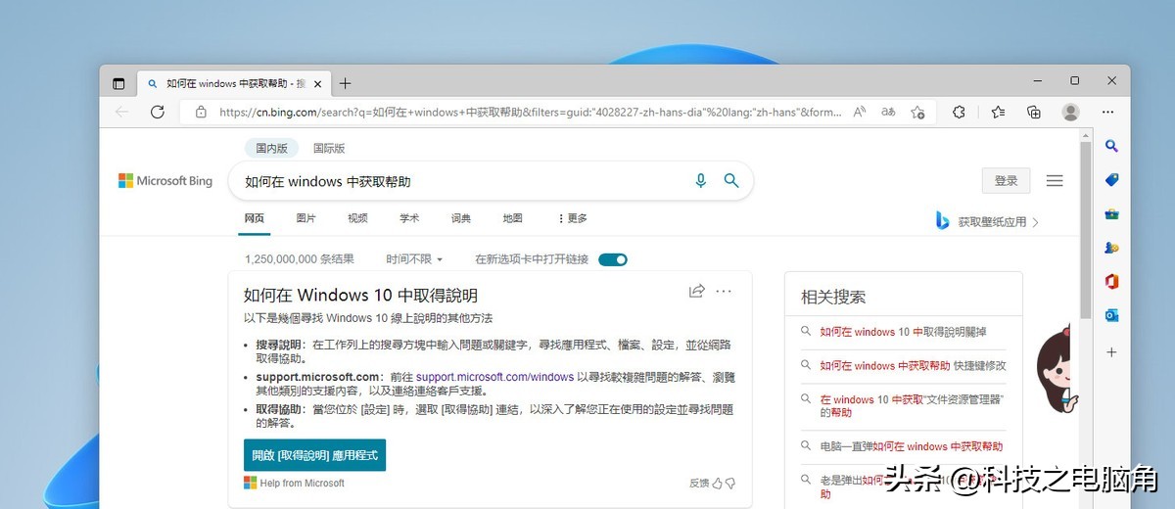Open the 网页 results tab
This screenshot has width=1175, height=509.
point(255,218)
